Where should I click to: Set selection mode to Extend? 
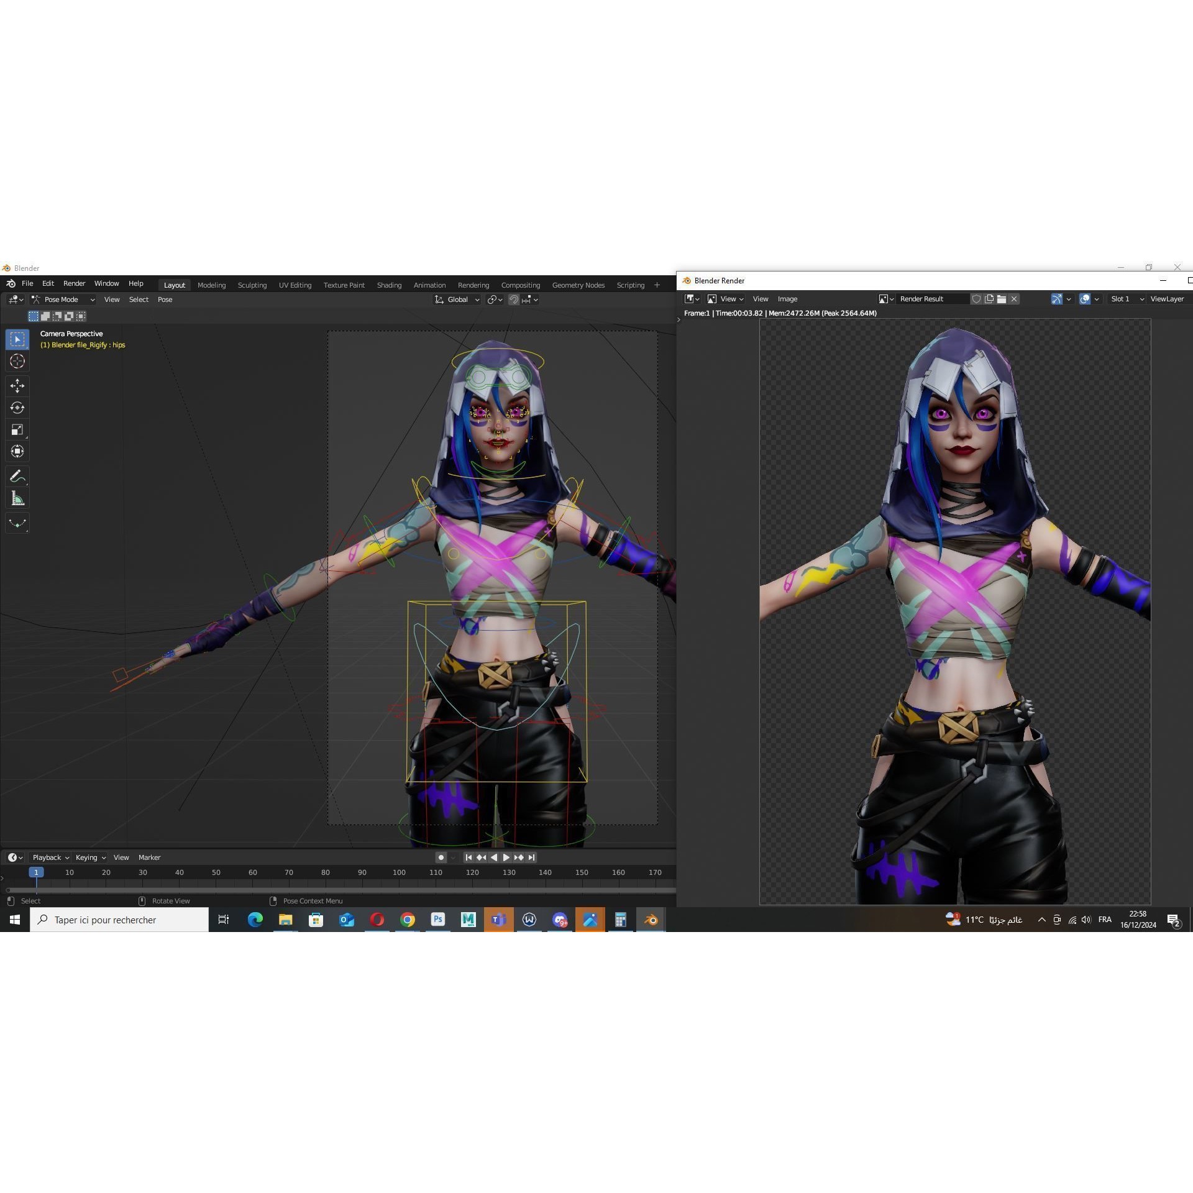click(x=45, y=316)
